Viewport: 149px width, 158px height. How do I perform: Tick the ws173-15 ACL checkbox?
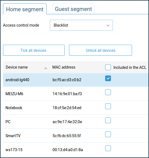(x=108, y=148)
